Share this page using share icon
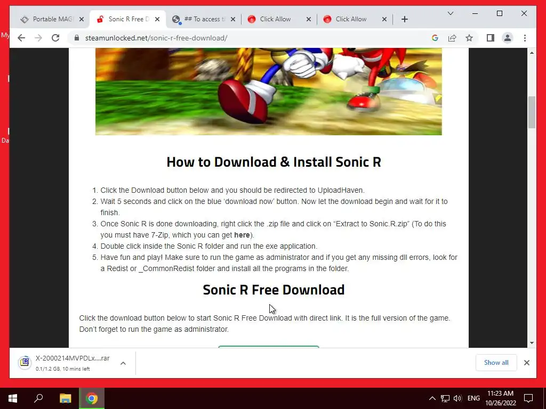Viewport: 546px width, 409px height. click(452, 38)
